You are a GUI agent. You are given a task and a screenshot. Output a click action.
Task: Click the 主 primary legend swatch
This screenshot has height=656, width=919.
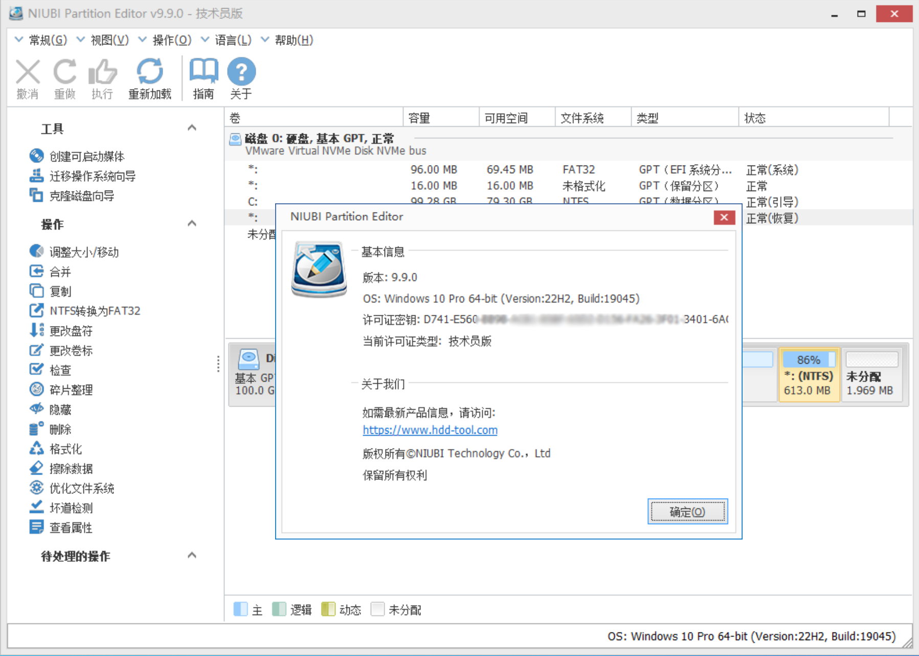point(240,609)
